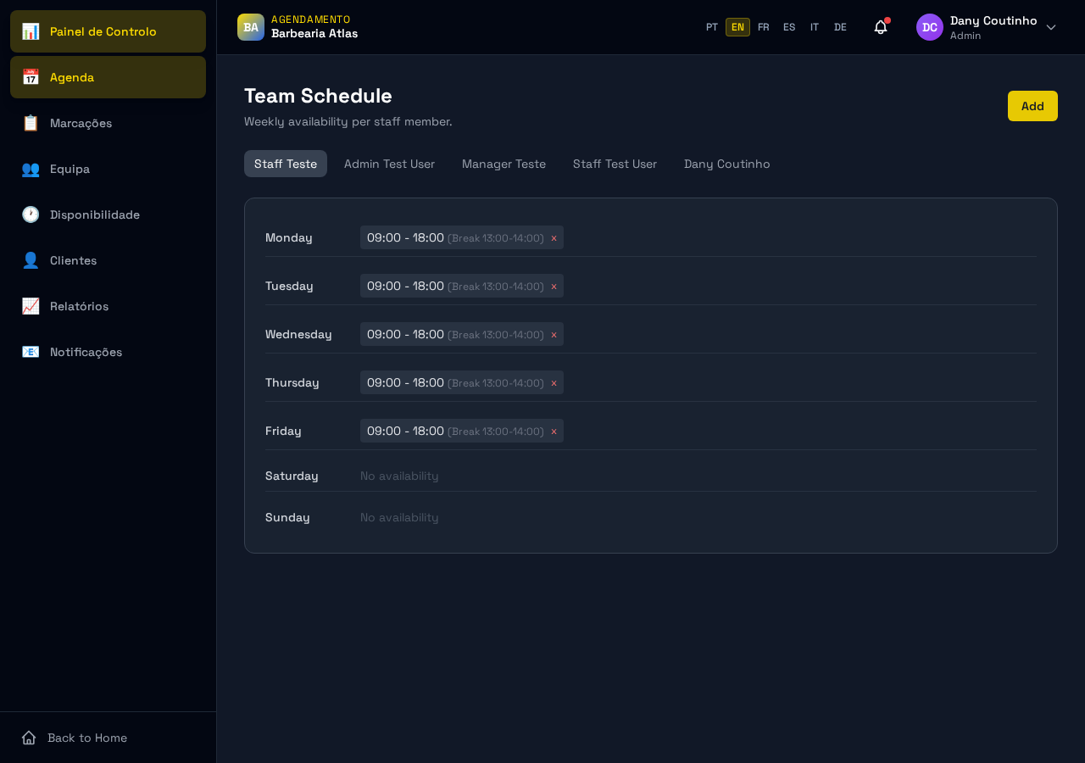Image resolution: width=1085 pixels, height=763 pixels.
Task: Delete Thursday's 09:00 - 18:00 slot
Action: pos(554,383)
